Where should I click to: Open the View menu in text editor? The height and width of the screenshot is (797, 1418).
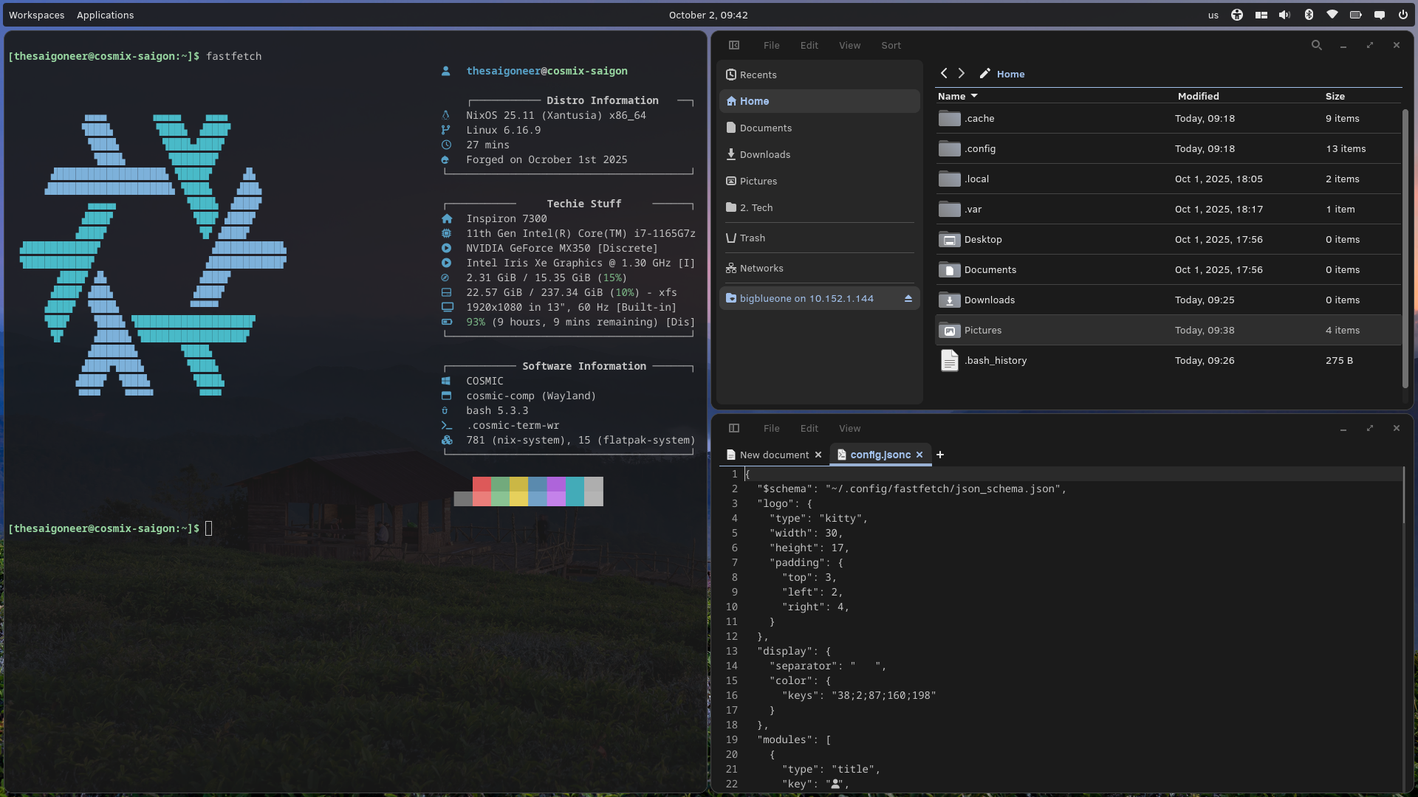click(x=849, y=428)
